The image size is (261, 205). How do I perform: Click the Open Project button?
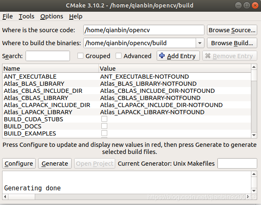(x=95, y=164)
